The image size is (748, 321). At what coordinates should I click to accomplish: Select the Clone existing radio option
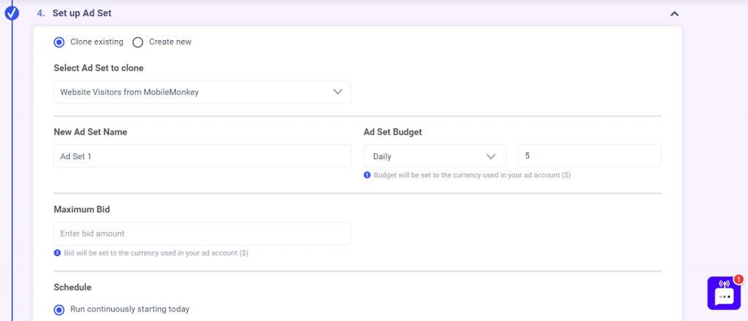click(x=59, y=42)
